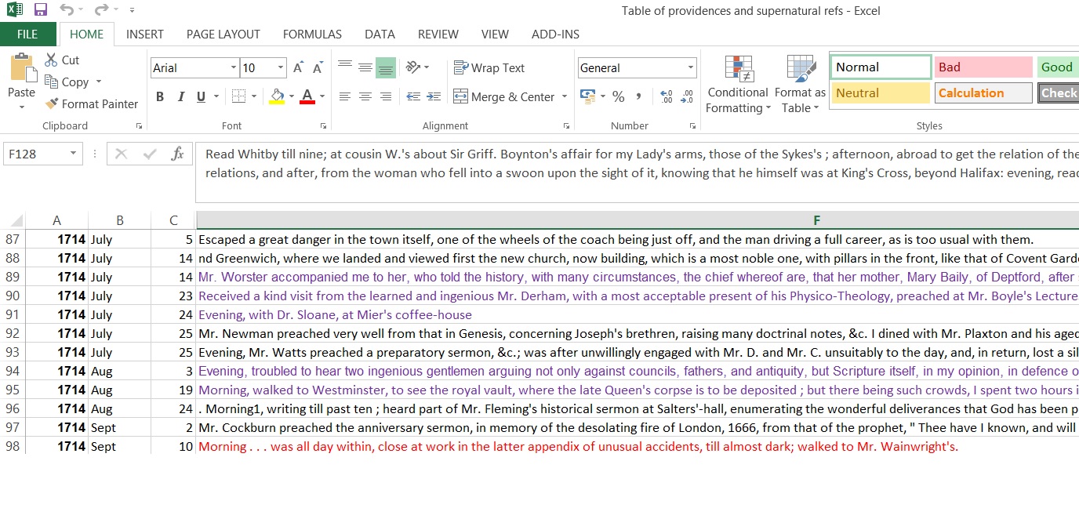Click the Insert Function fx icon

coord(178,154)
